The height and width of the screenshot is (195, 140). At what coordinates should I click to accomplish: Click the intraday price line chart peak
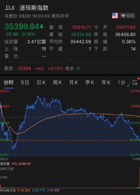38,96
